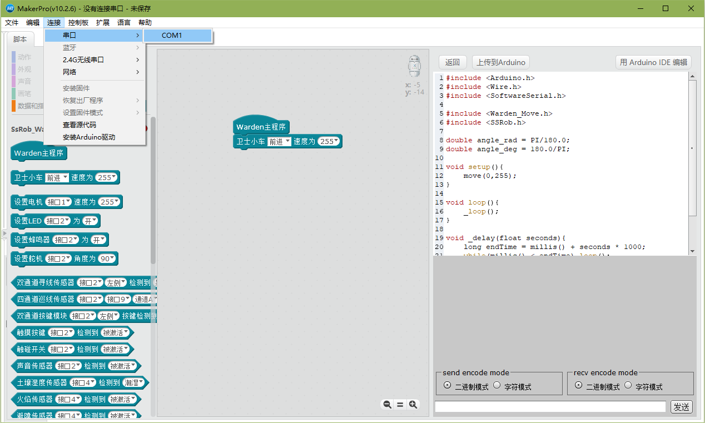Click the orange 数据和指令 category swatch
Viewport: 705px width, 423px height.
tap(14, 106)
